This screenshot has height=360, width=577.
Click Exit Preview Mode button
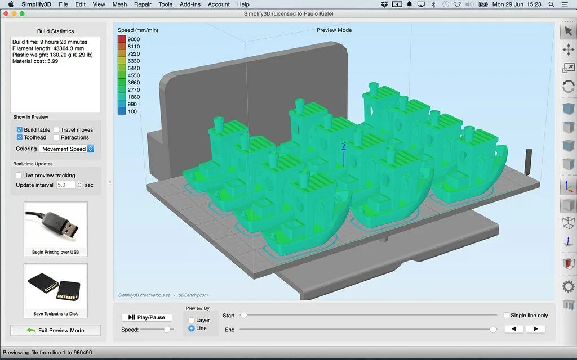(56, 330)
